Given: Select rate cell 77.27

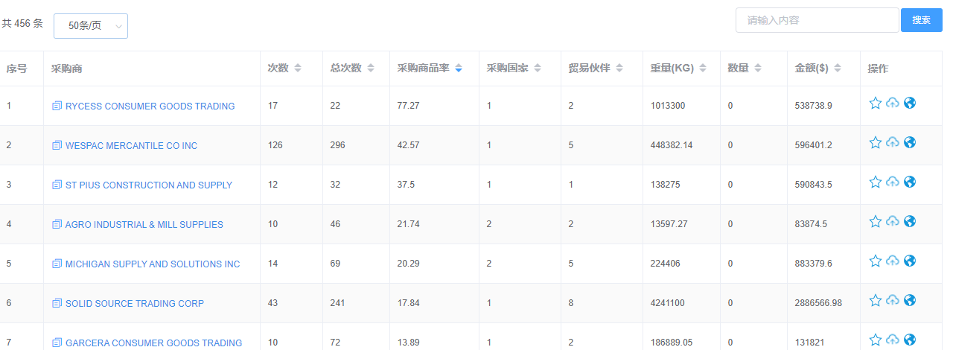Looking at the screenshot, I should click(x=409, y=106).
